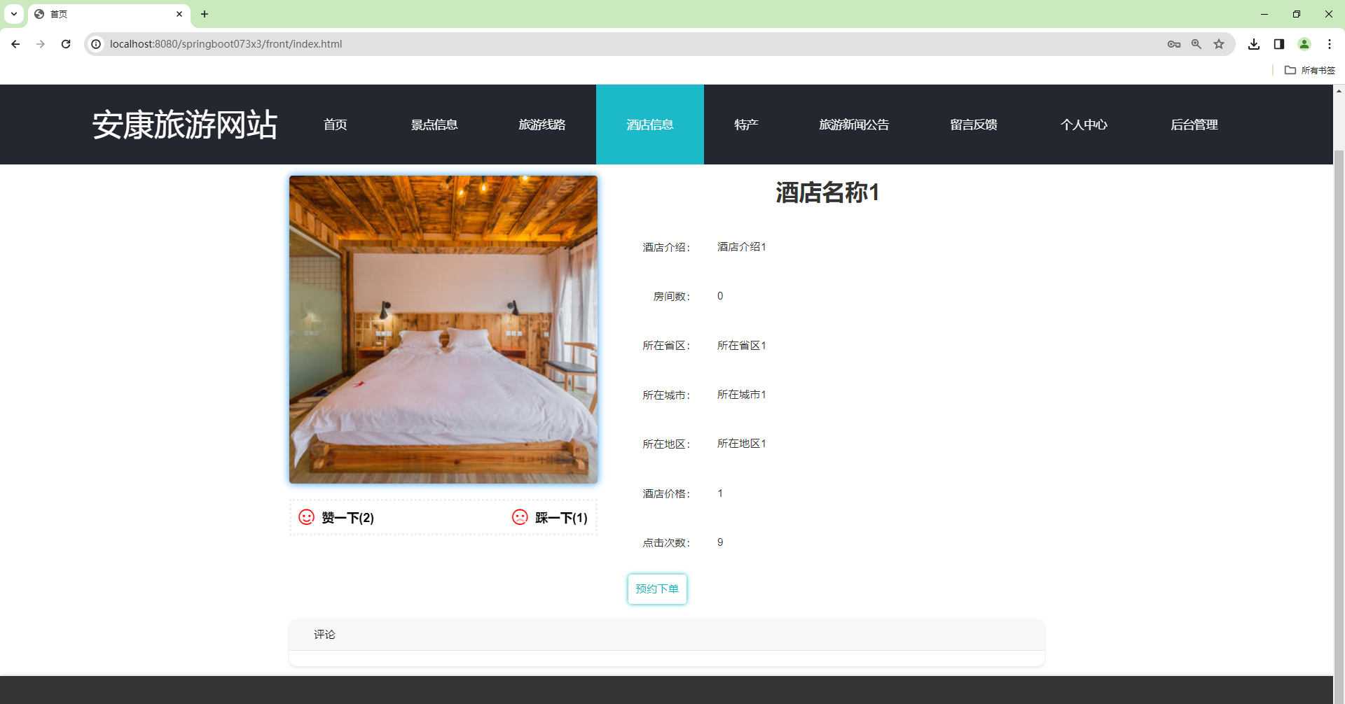Close the 首页 browser tab
The width and height of the screenshot is (1345, 704).
coord(179,14)
